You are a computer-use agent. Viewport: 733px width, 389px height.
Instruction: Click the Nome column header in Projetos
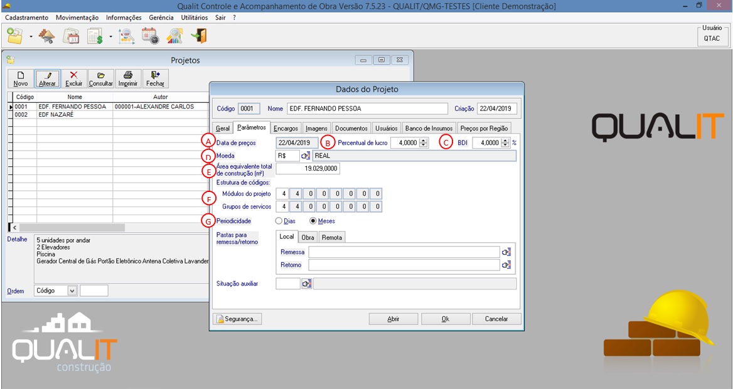75,97
